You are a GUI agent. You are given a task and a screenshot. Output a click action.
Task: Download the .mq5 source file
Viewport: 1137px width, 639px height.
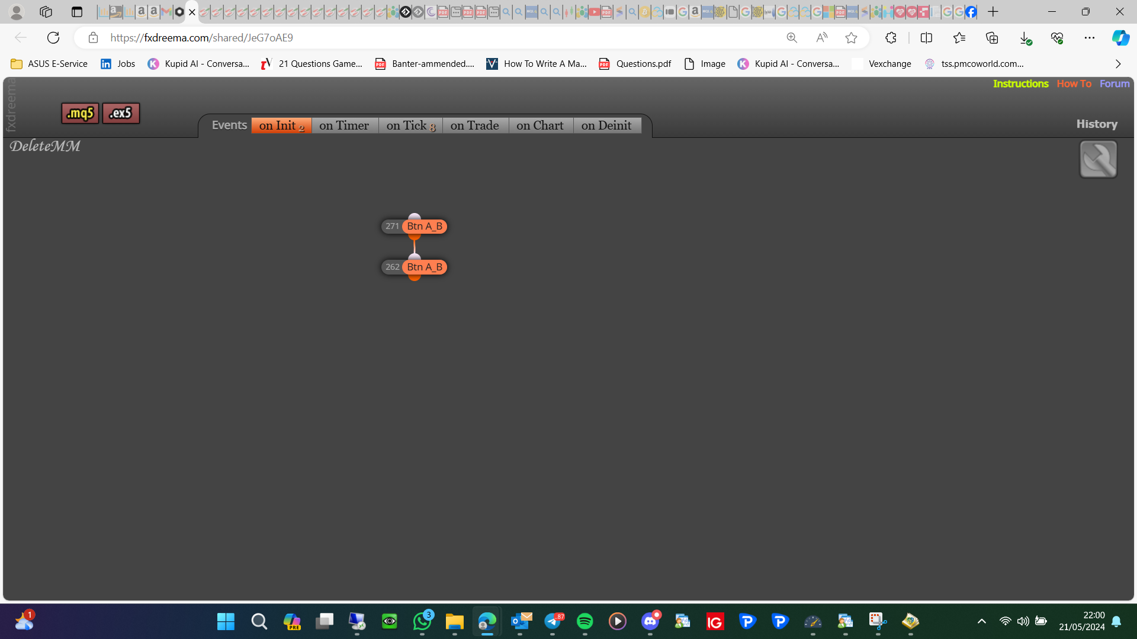click(x=80, y=113)
